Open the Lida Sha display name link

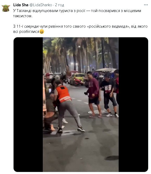pyautogui.click(x=21, y=5)
